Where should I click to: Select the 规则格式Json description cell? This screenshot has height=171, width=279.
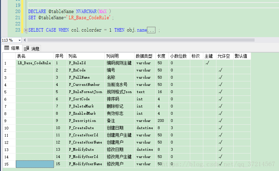coord(120,92)
